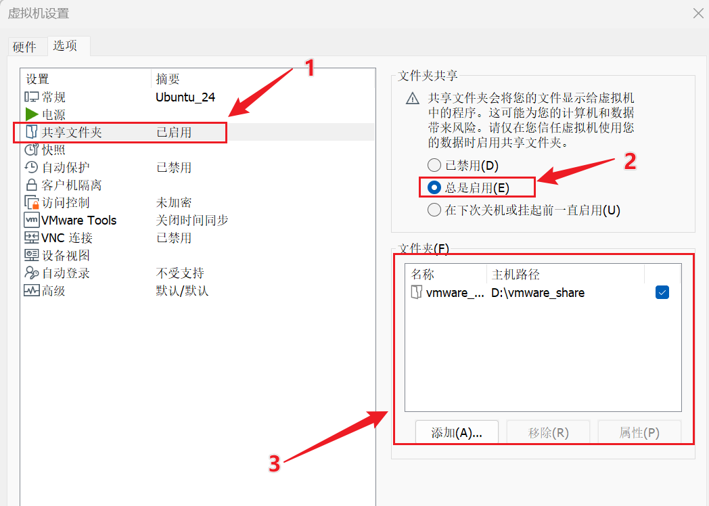Select the 快照 settings row label
Screen dimensions: 709x506
pyautogui.click(x=54, y=150)
